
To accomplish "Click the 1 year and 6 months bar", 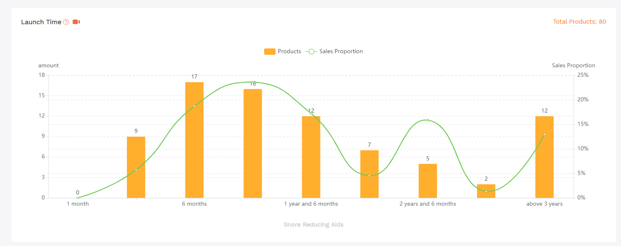I will (311, 157).
